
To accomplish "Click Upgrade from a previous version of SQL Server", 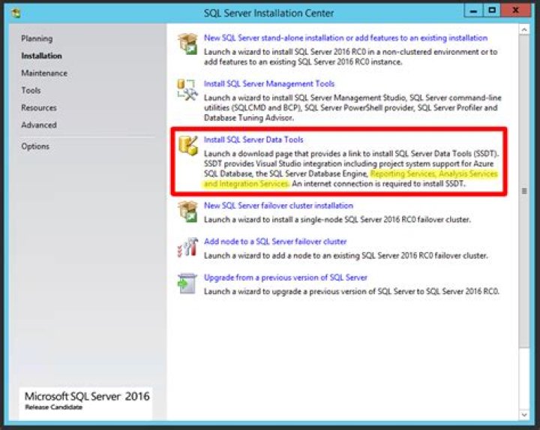I will click(286, 278).
